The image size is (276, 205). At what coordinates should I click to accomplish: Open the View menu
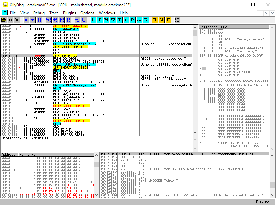(x=24, y=13)
